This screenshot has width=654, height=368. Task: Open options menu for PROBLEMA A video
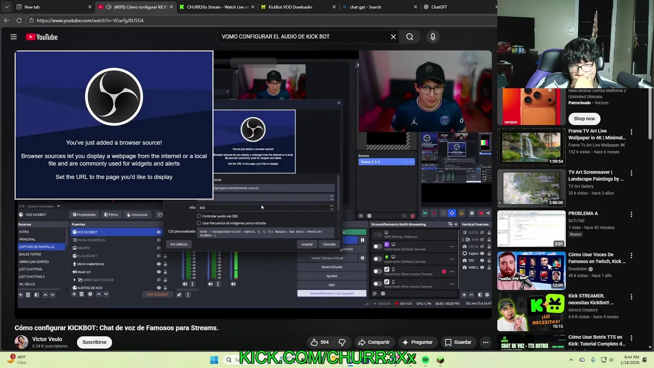click(x=632, y=214)
